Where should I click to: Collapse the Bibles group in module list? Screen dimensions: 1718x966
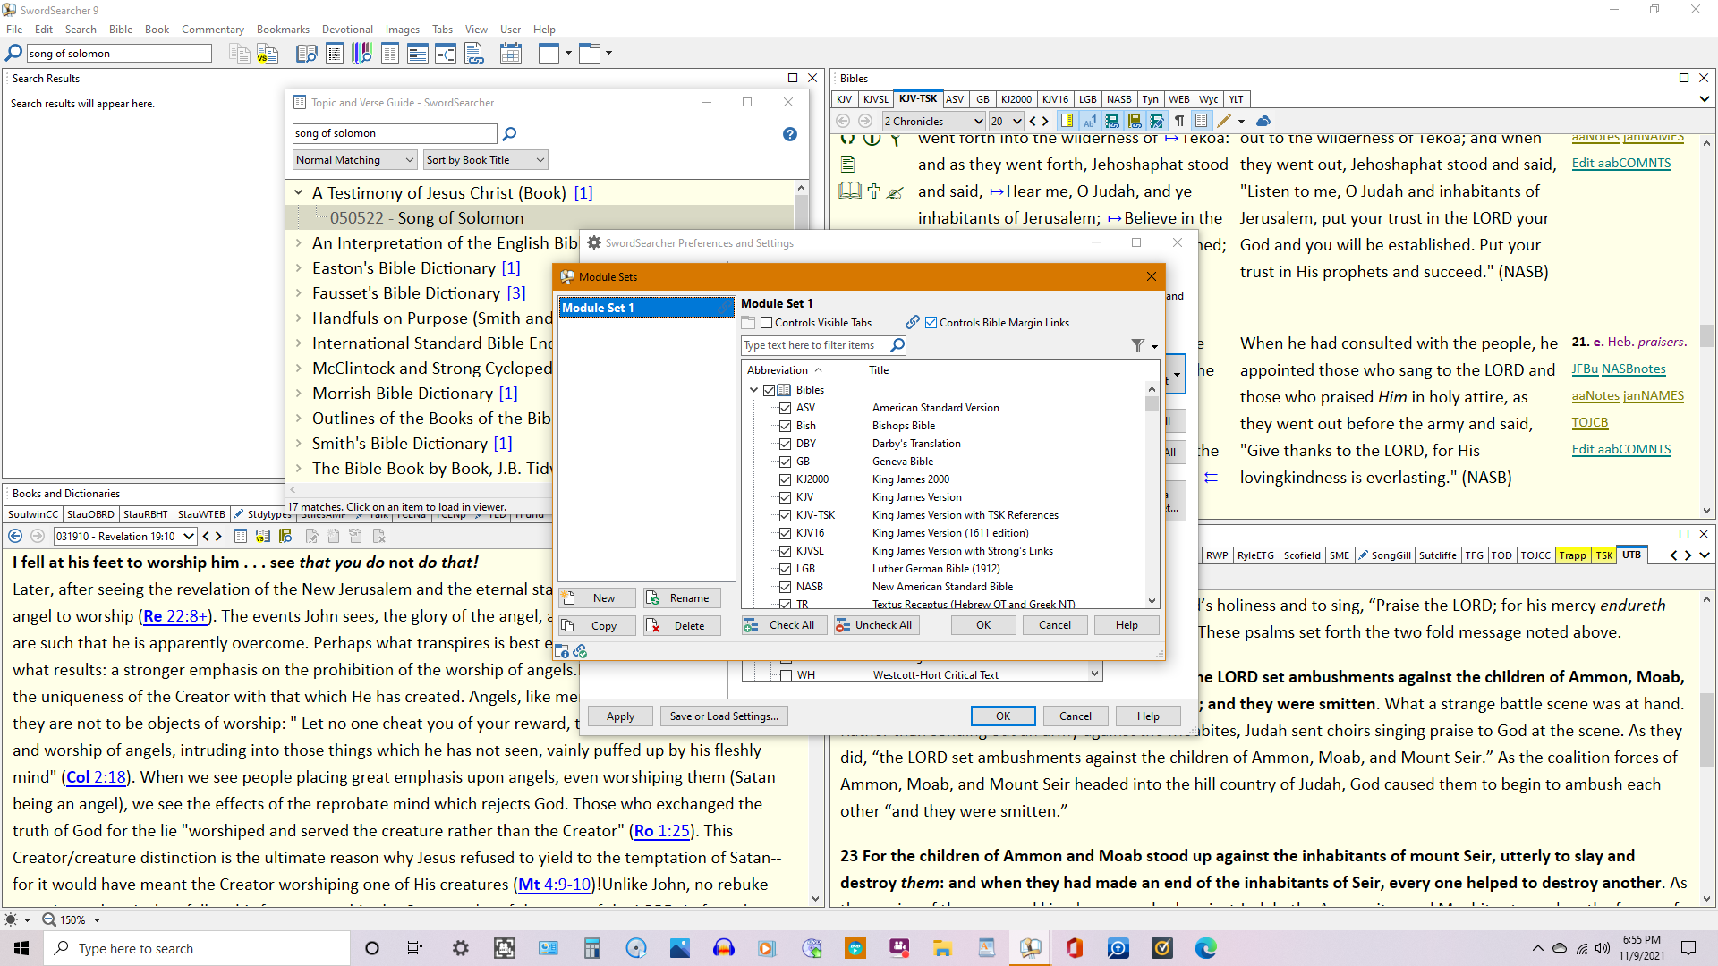[x=753, y=390]
